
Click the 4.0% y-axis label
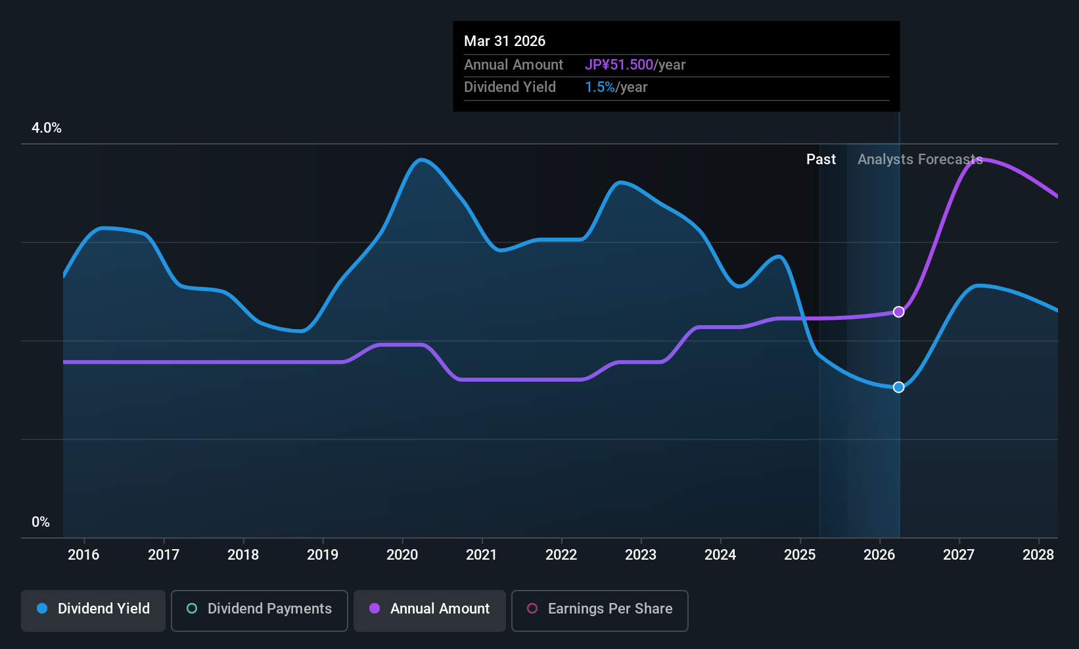pos(47,128)
